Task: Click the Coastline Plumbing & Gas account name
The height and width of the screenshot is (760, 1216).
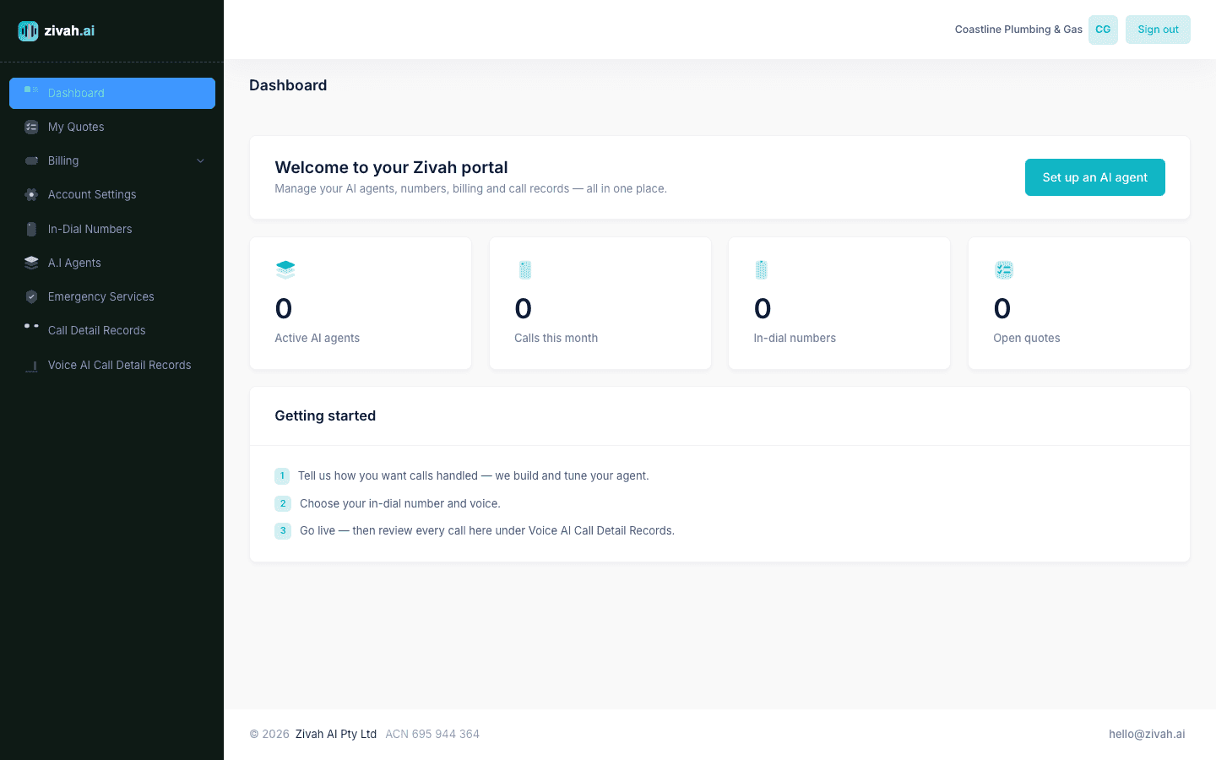Action: pyautogui.click(x=1018, y=30)
